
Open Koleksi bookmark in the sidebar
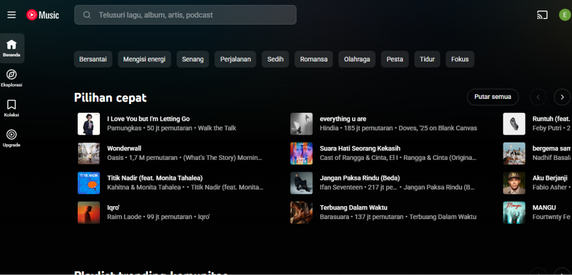coord(12,108)
